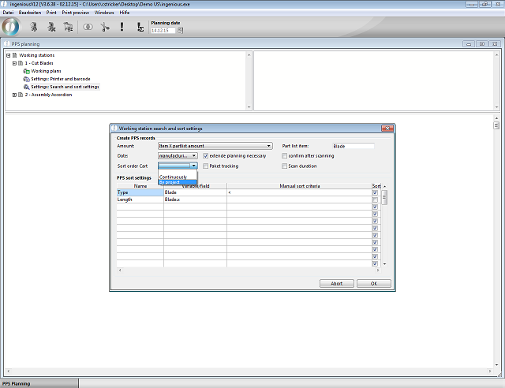Click the Name column header

click(140, 186)
